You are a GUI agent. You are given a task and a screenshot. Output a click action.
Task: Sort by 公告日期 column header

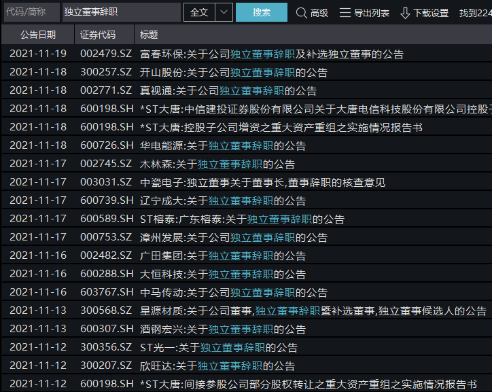pos(38,35)
